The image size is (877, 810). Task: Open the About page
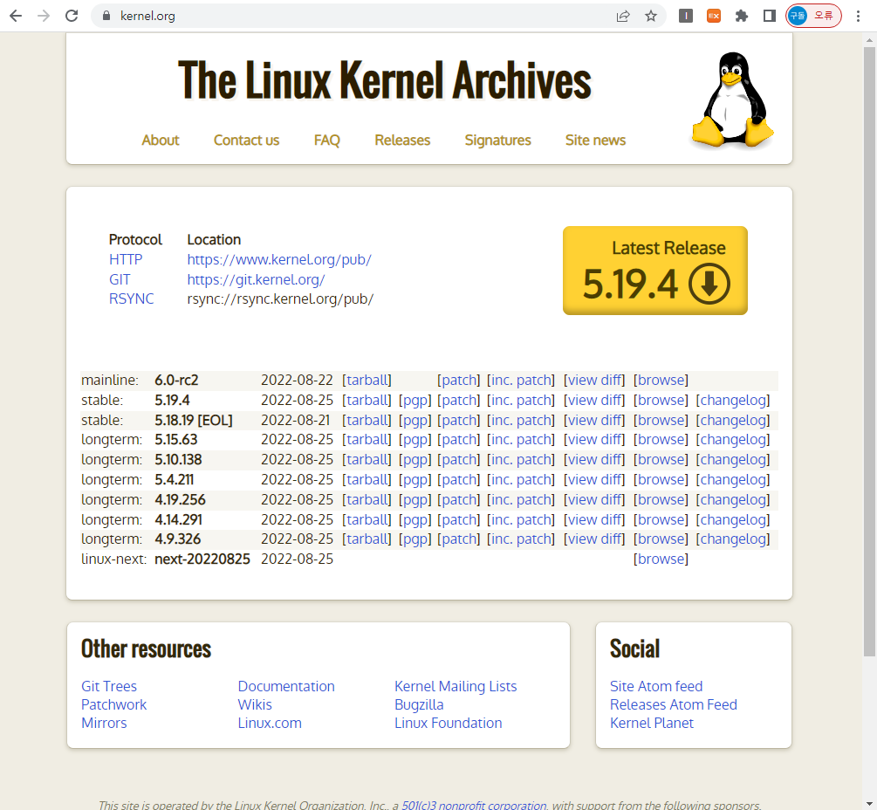tap(161, 140)
